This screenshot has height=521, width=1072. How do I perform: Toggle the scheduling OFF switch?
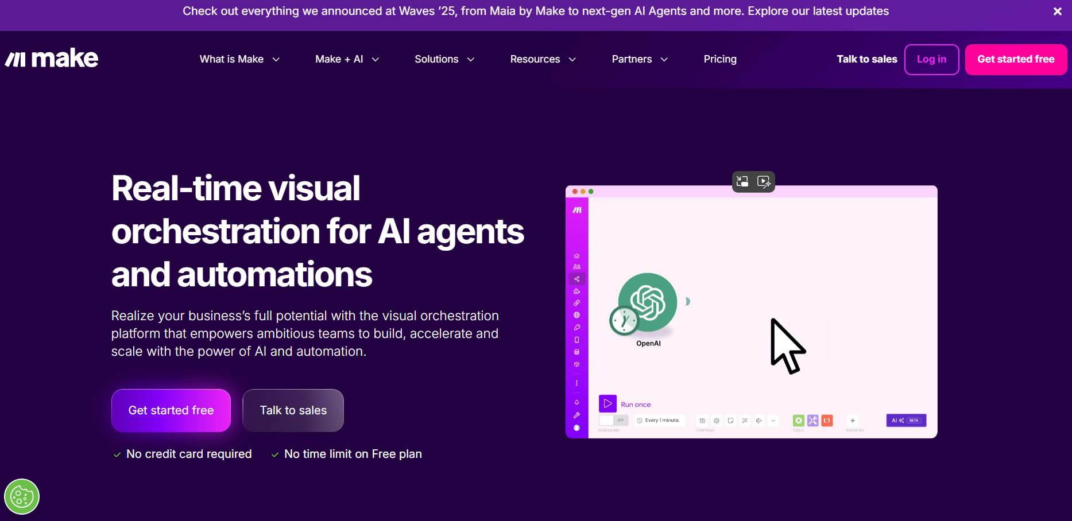(613, 421)
